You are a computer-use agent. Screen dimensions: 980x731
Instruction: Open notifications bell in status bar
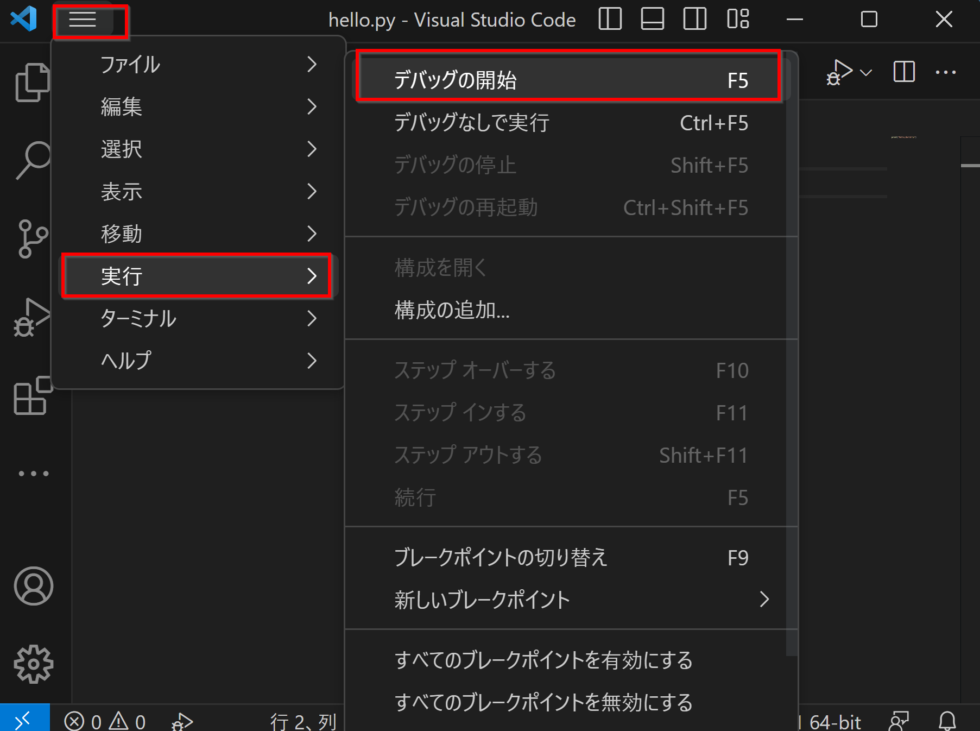click(x=947, y=721)
